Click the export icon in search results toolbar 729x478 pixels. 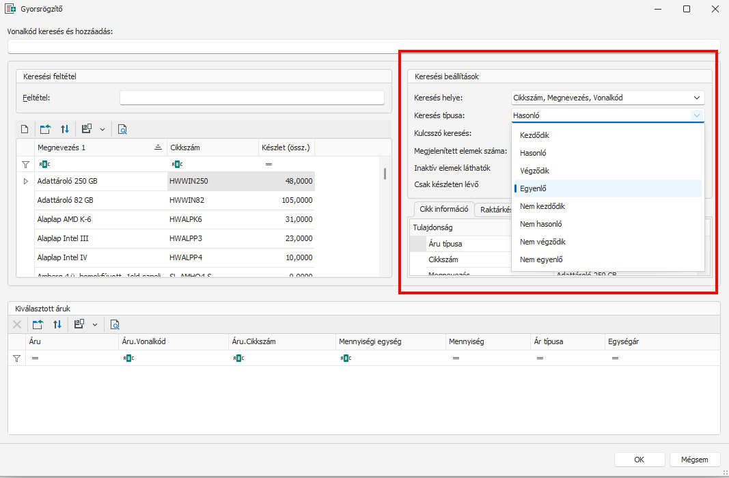[46, 129]
